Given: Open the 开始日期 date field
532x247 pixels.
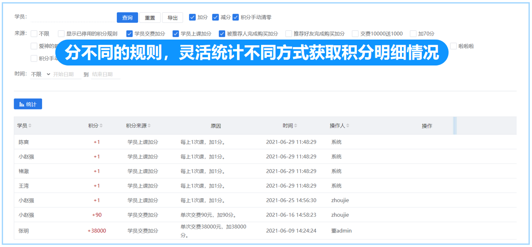Looking at the screenshot, I should point(66,74).
